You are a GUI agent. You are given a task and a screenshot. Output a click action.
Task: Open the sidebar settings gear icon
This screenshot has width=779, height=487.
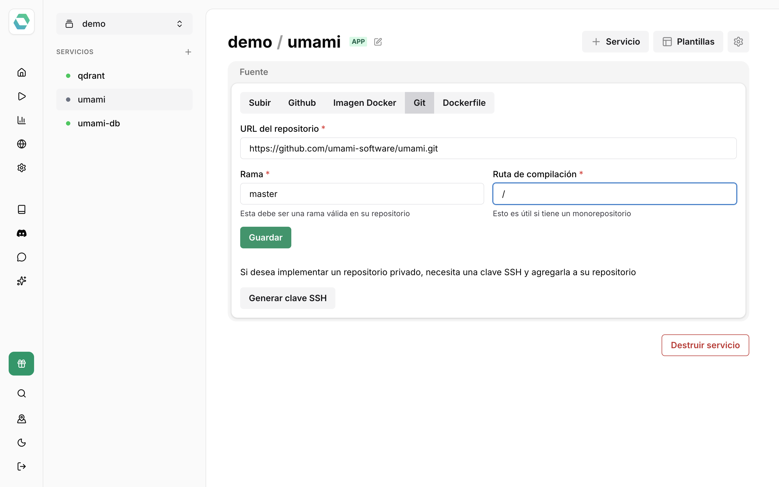click(x=22, y=168)
